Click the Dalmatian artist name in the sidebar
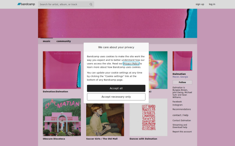Image resolution: width=235 pixels, height=146 pixels. 179,74
